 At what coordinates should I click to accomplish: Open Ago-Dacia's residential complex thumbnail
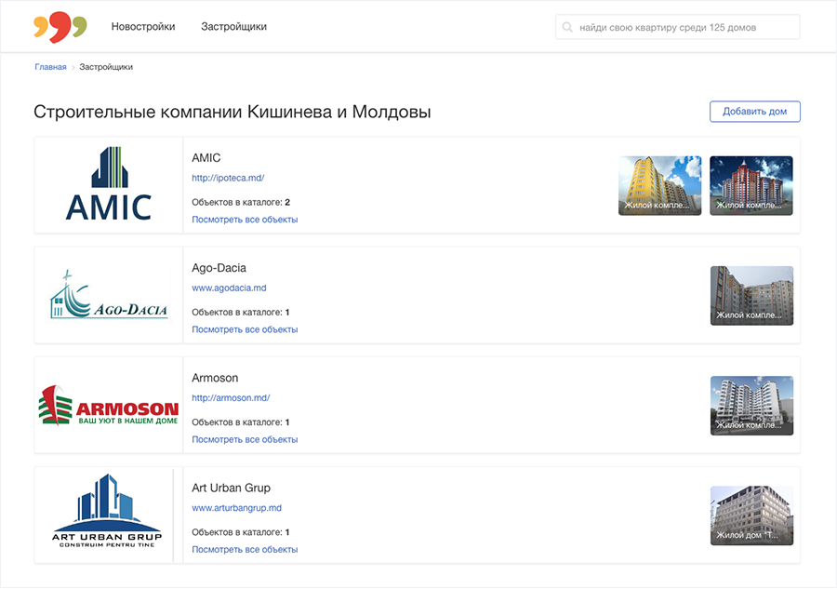751,296
